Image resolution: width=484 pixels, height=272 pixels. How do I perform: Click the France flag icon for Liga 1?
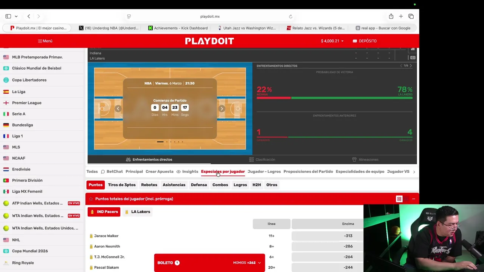pyautogui.click(x=6, y=136)
